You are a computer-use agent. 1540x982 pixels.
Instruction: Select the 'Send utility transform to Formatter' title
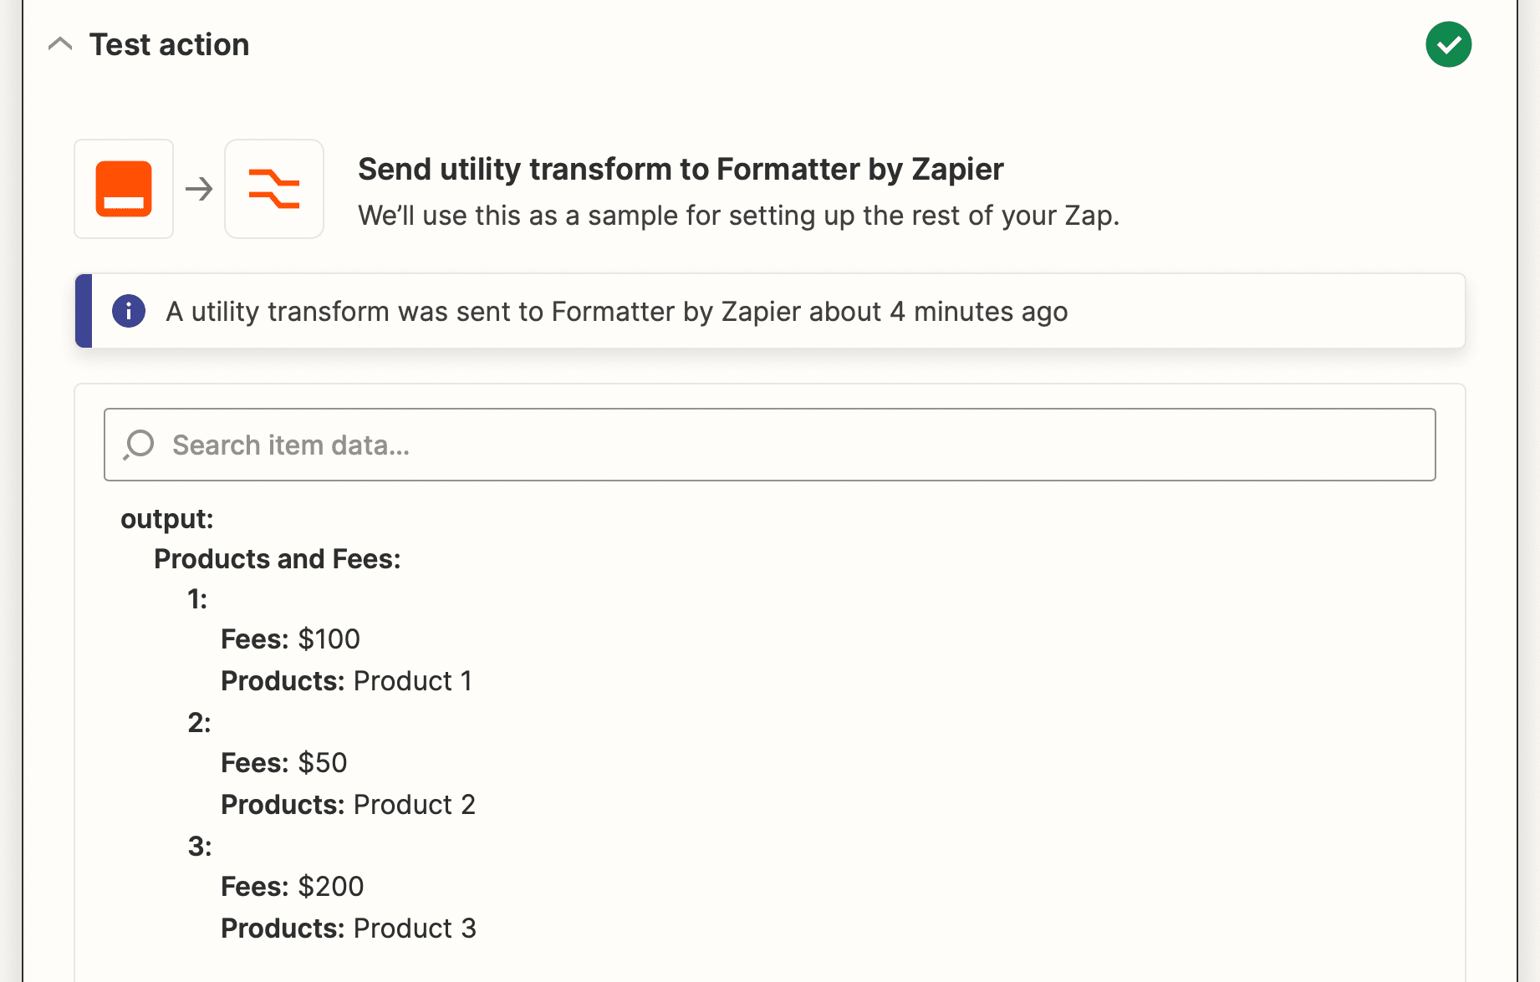[x=681, y=169]
